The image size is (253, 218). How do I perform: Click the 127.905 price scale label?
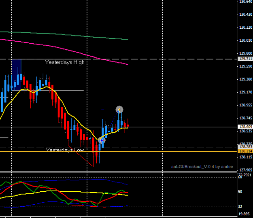coord(245,170)
